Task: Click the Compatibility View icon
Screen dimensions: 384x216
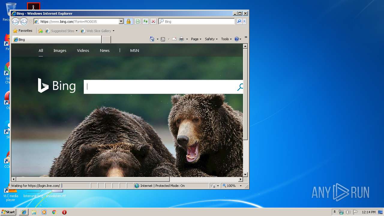Action: tap(138, 22)
